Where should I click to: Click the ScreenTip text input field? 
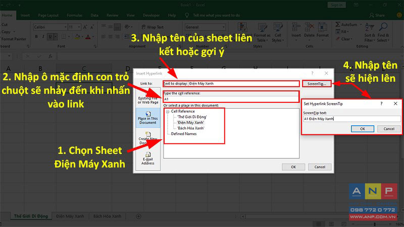click(x=351, y=119)
